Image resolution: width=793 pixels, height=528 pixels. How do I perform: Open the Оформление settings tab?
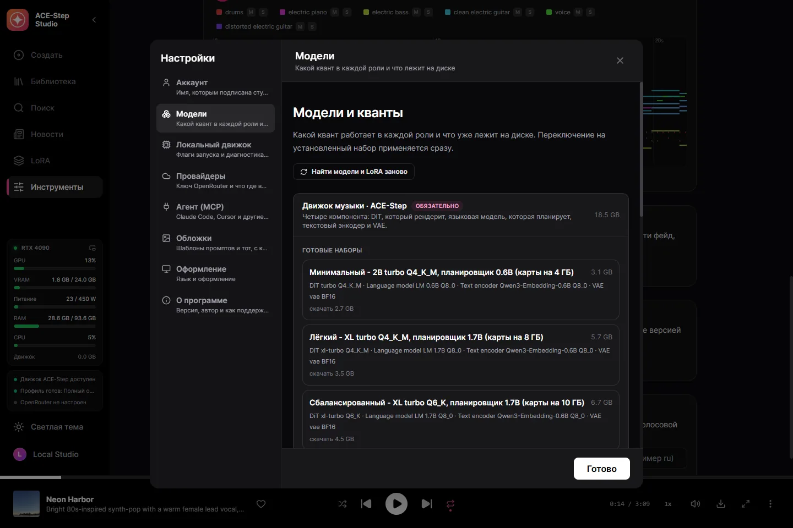(x=215, y=273)
